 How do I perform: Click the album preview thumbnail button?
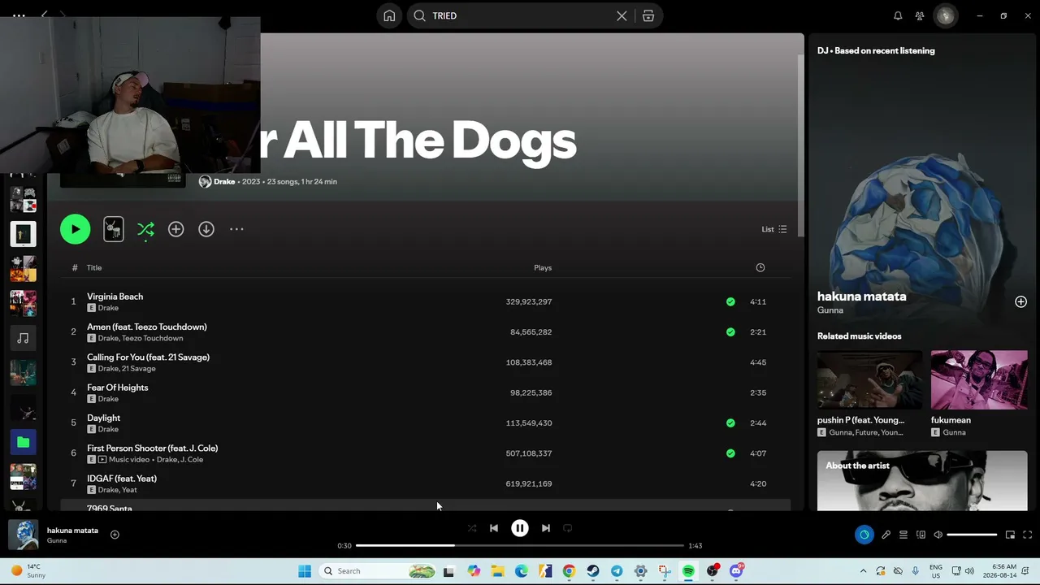point(114,229)
